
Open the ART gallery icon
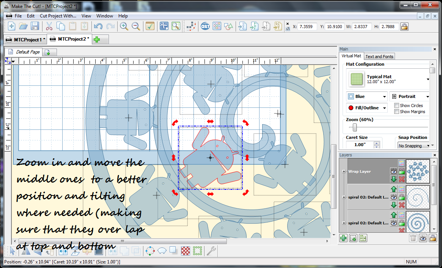pyautogui.click(x=205, y=27)
